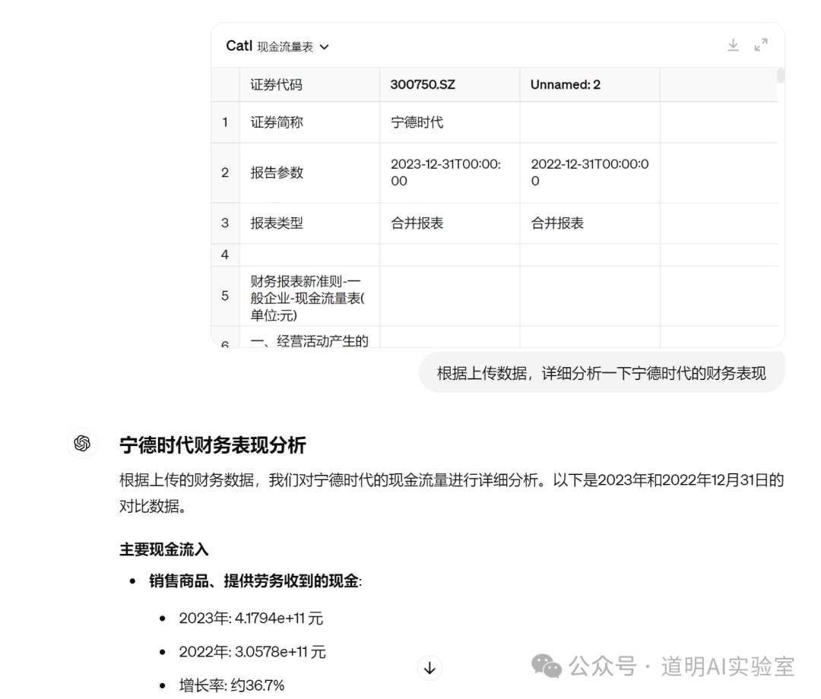This screenshot has height=699, width=821.
Task: Click the ChatGPT logo avatar
Action: tap(82, 444)
